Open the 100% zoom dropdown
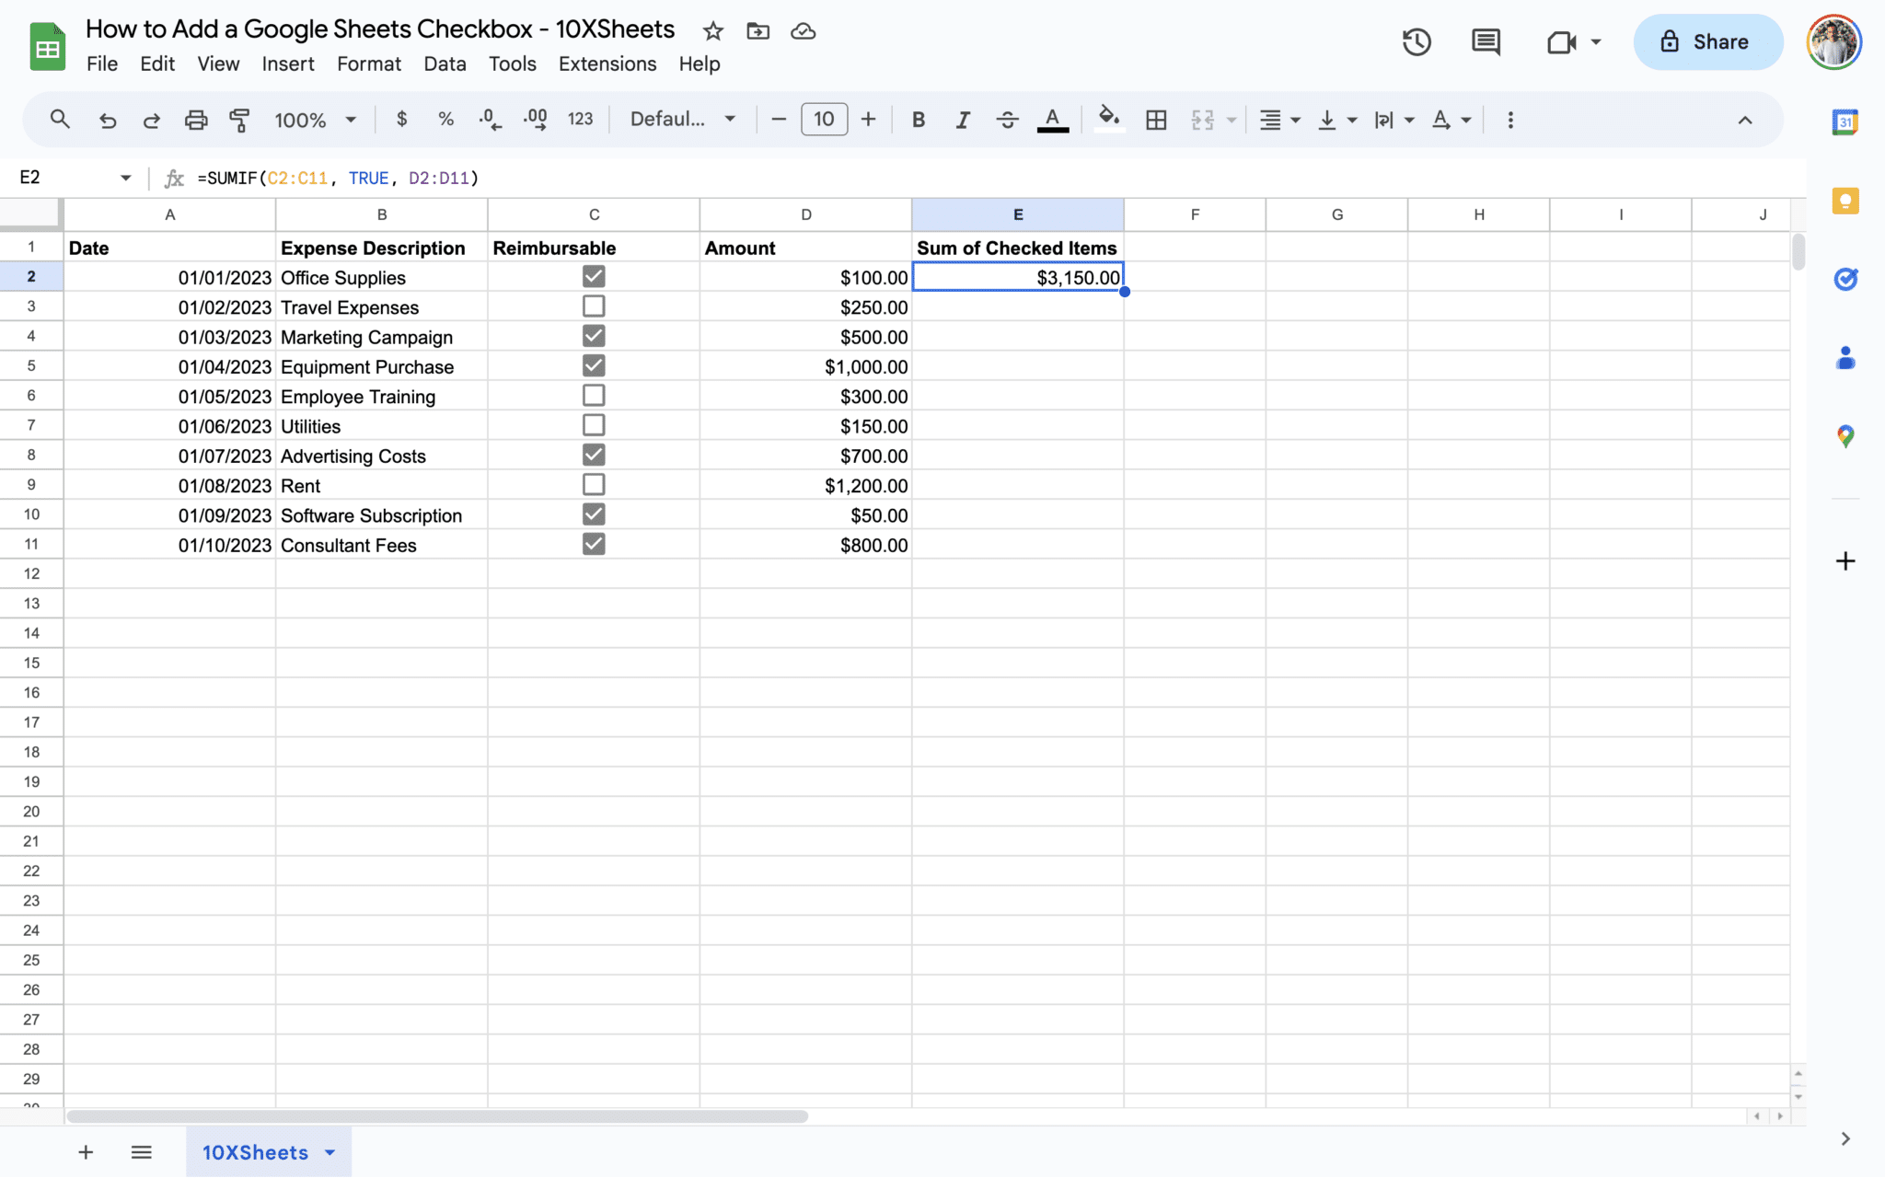The image size is (1885, 1178). point(315,120)
